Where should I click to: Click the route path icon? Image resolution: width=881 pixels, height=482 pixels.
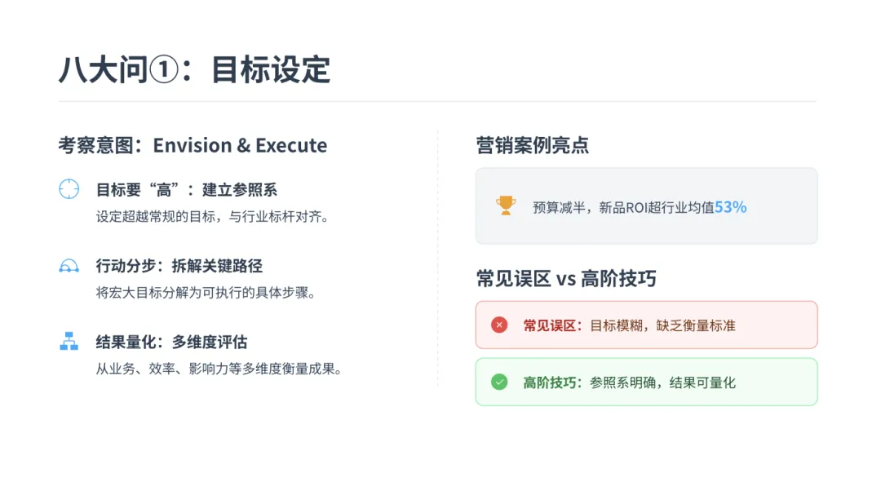click(x=69, y=266)
